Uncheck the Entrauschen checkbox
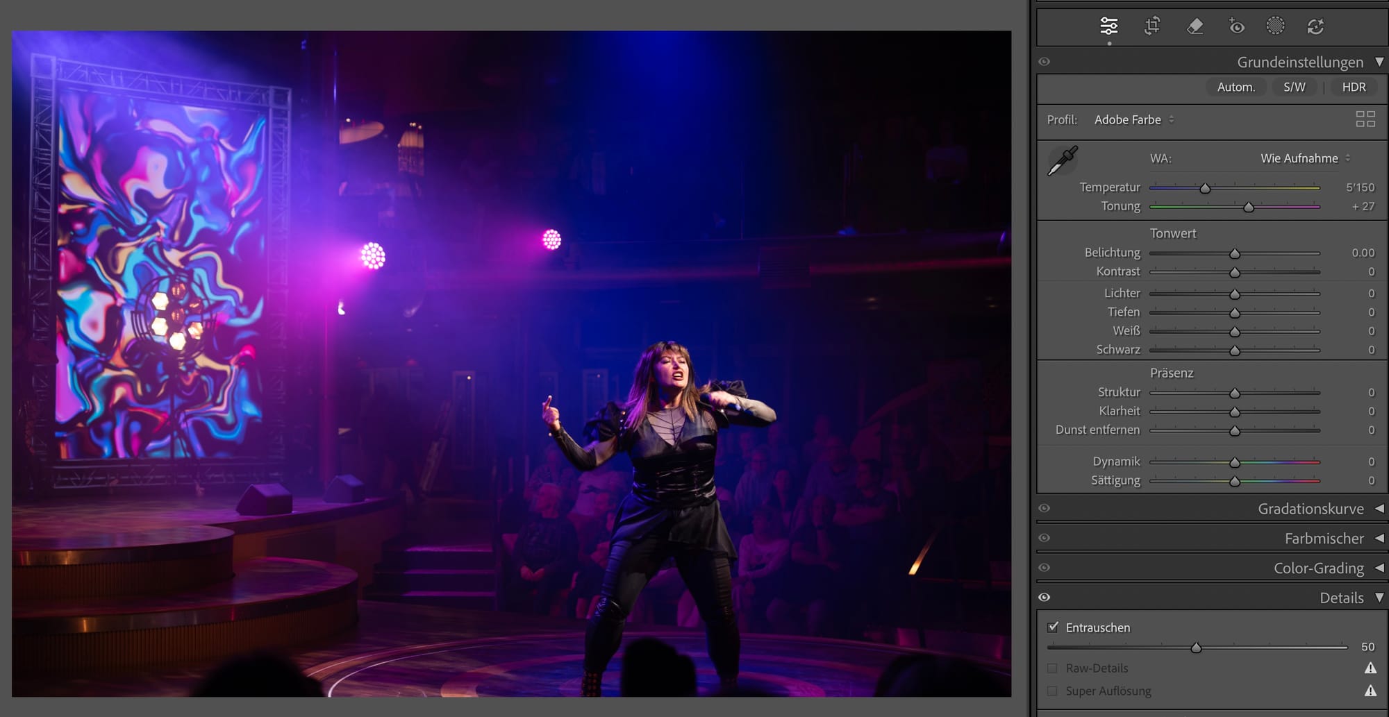The width and height of the screenshot is (1389, 717). pos(1053,627)
